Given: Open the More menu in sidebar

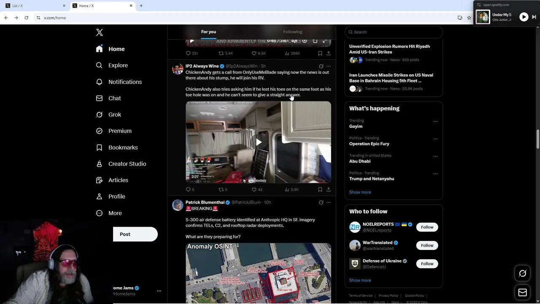Looking at the screenshot, I should (108, 213).
